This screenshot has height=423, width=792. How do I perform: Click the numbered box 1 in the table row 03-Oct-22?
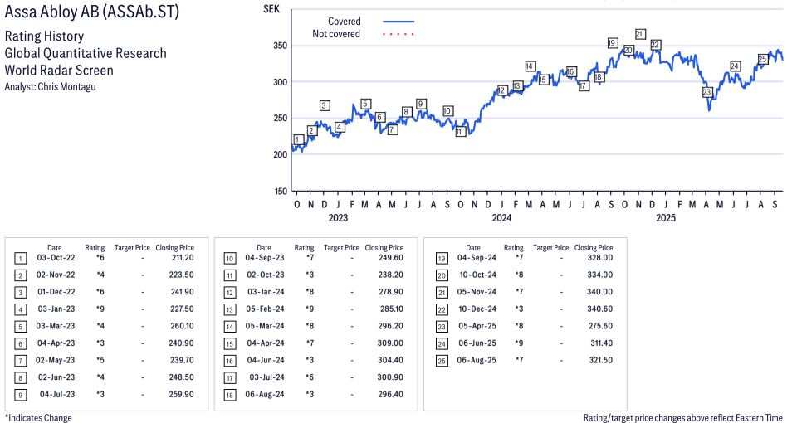(x=20, y=258)
